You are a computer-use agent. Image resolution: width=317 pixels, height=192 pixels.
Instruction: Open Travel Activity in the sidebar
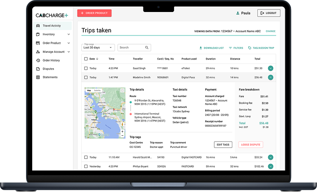click(52, 25)
